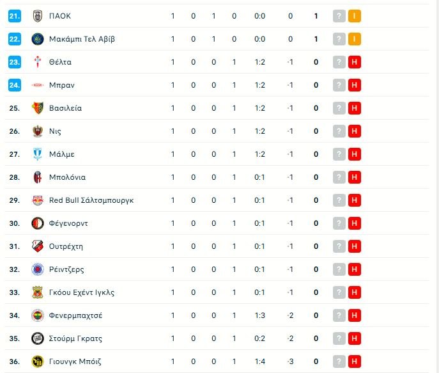Viewport: 439px width, 373px height.
Task: Click the Βασιλεία club badge icon
Action: pyautogui.click(x=37, y=108)
